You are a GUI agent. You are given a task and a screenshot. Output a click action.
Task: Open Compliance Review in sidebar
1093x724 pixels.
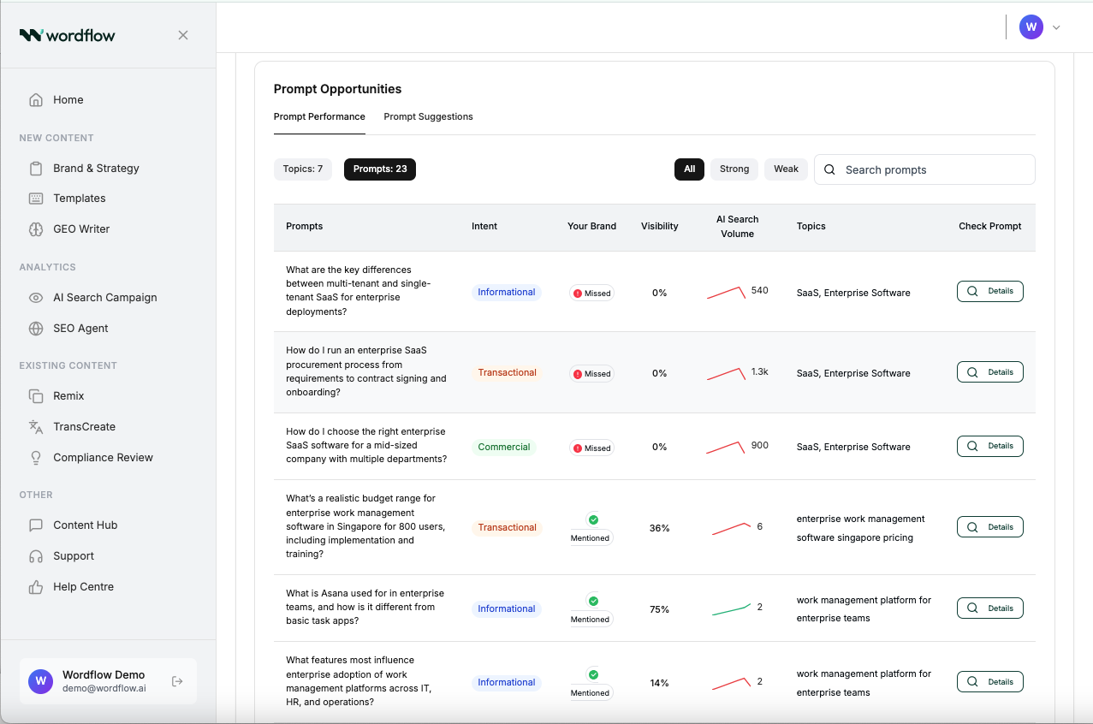tap(103, 458)
